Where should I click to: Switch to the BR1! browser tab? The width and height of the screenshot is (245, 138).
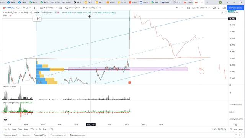77,2
